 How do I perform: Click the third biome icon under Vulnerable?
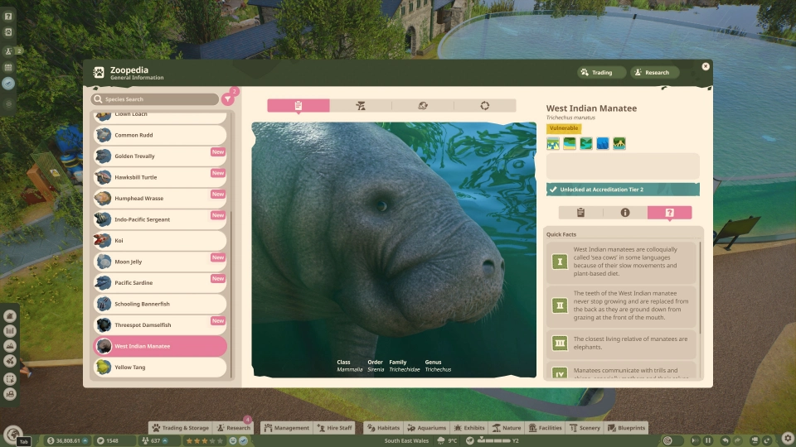tap(586, 144)
